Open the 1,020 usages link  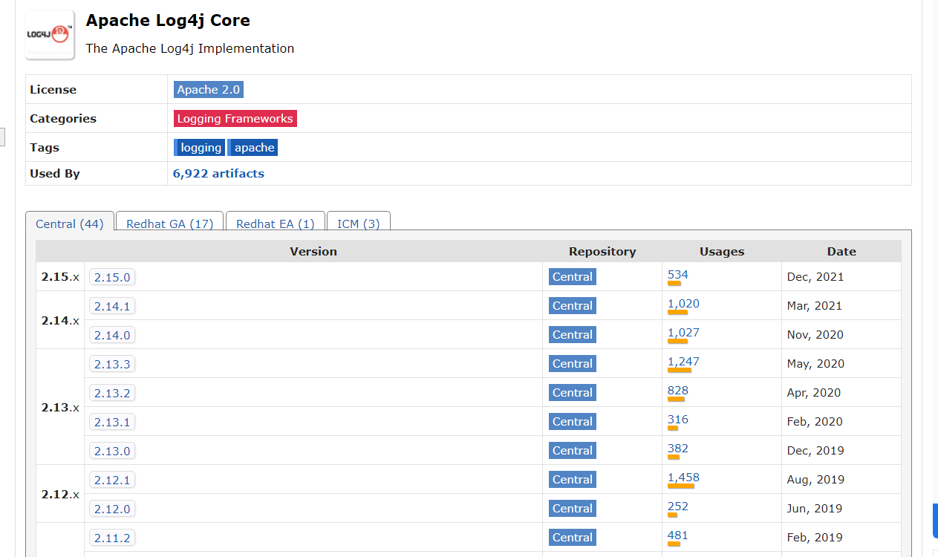click(x=683, y=304)
